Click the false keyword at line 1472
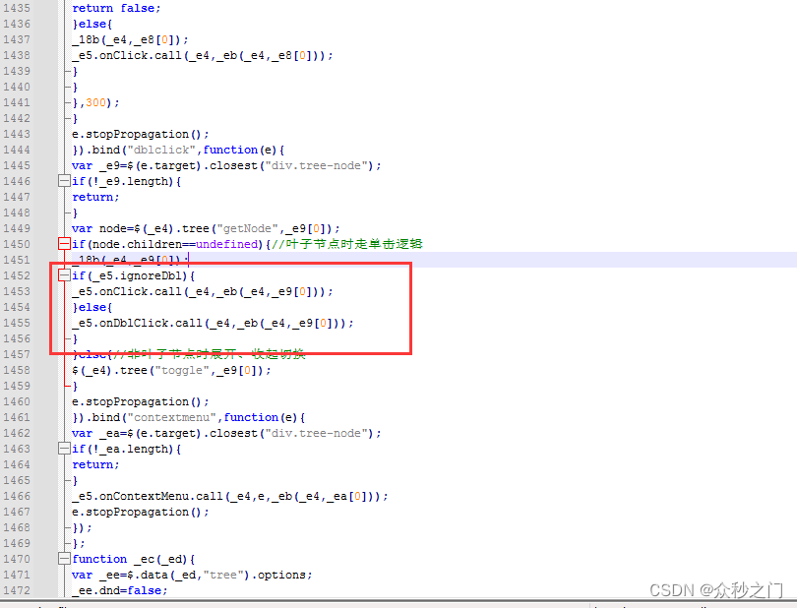Image resolution: width=797 pixels, height=608 pixels. click(147, 590)
